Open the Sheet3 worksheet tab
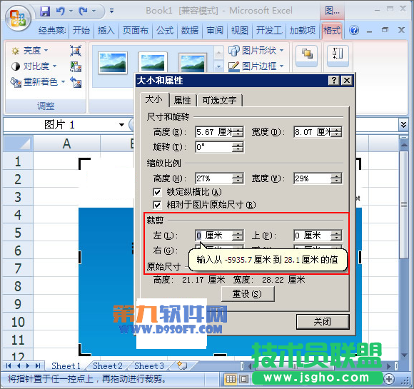Image resolution: width=414 pixels, height=389 pixels. [149, 365]
